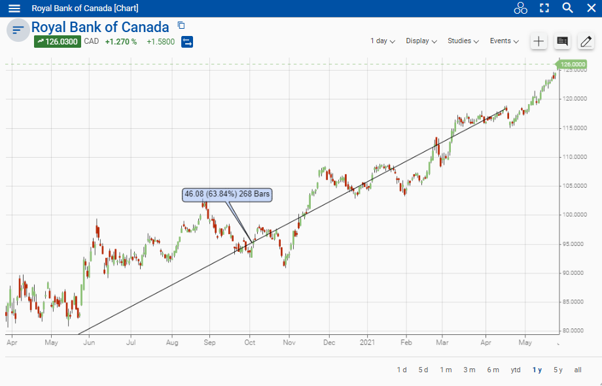Click the CAD currency label
Image resolution: width=602 pixels, height=386 pixels.
point(92,41)
